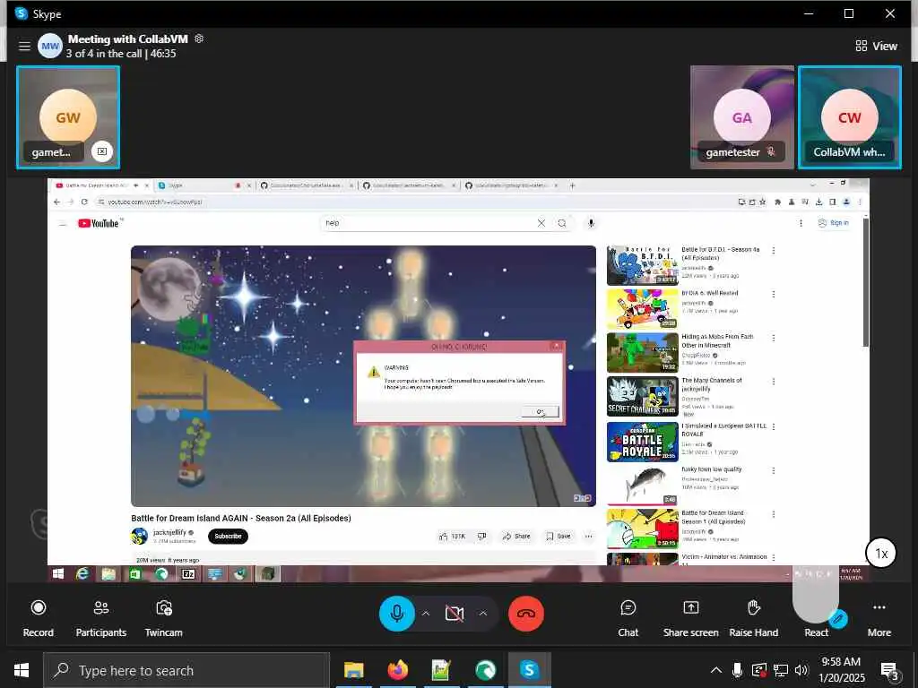Click the browser back arrow
The width and height of the screenshot is (918, 688).
56,202
